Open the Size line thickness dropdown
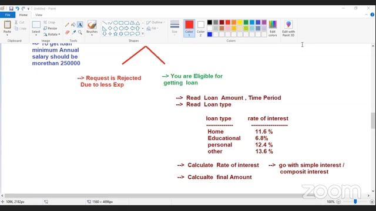 tap(174, 28)
